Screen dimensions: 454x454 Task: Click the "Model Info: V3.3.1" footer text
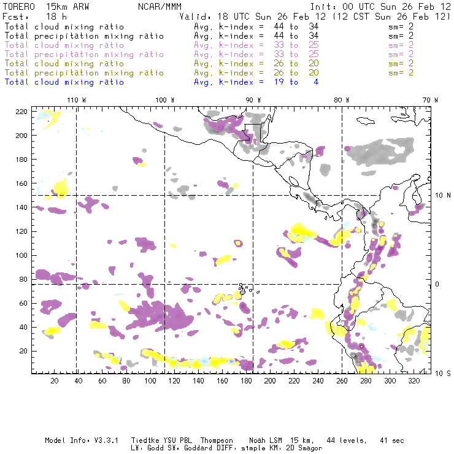click(82, 441)
